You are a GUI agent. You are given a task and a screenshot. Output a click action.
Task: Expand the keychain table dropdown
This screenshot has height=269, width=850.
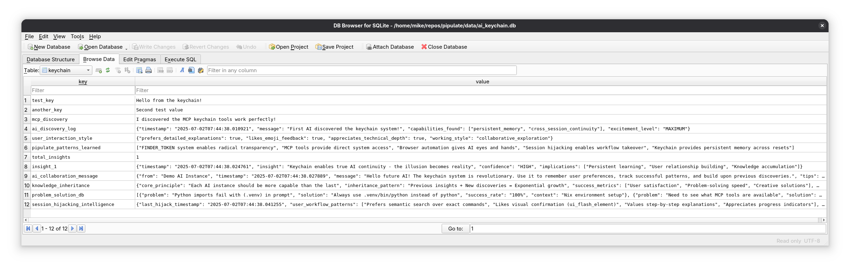coord(66,70)
